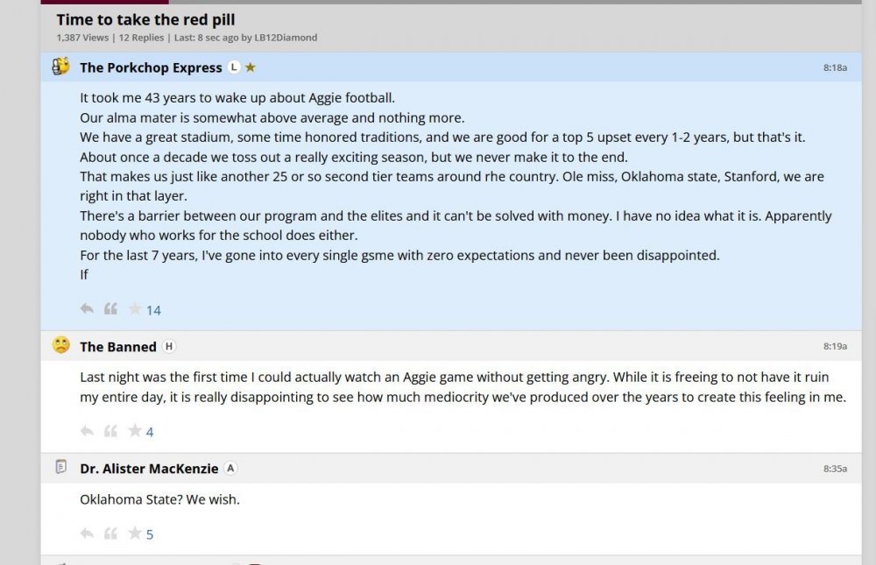Quote The Porkchop Express's post
Image resolution: width=876 pixels, height=565 pixels.
click(110, 309)
